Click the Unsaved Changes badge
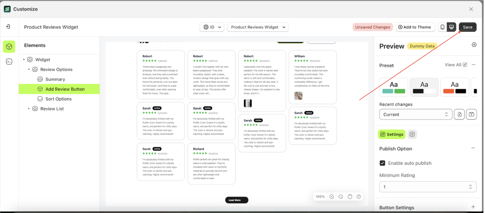485x213 pixels. [373, 27]
